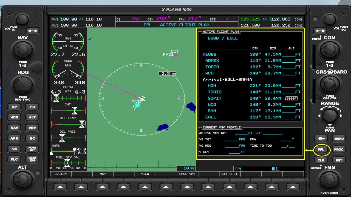Click the HDG heading knob
Image resolution: width=351 pixels, height=197 pixels.
click(22, 85)
